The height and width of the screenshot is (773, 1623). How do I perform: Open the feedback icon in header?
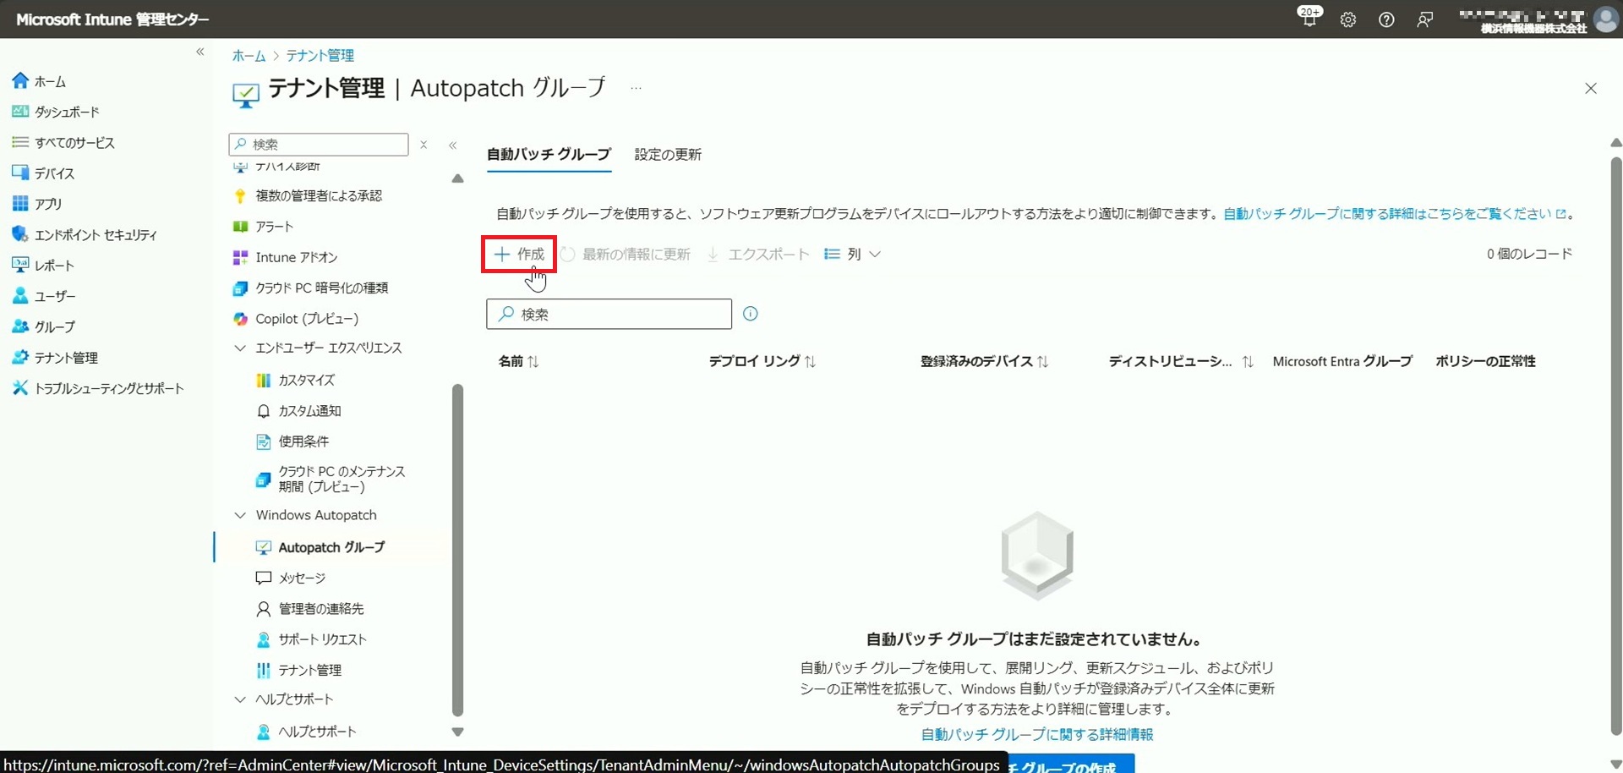click(x=1424, y=19)
